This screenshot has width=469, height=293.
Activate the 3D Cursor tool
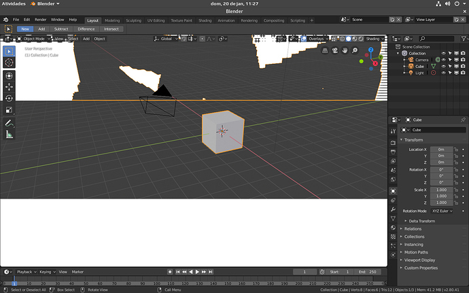click(10, 63)
